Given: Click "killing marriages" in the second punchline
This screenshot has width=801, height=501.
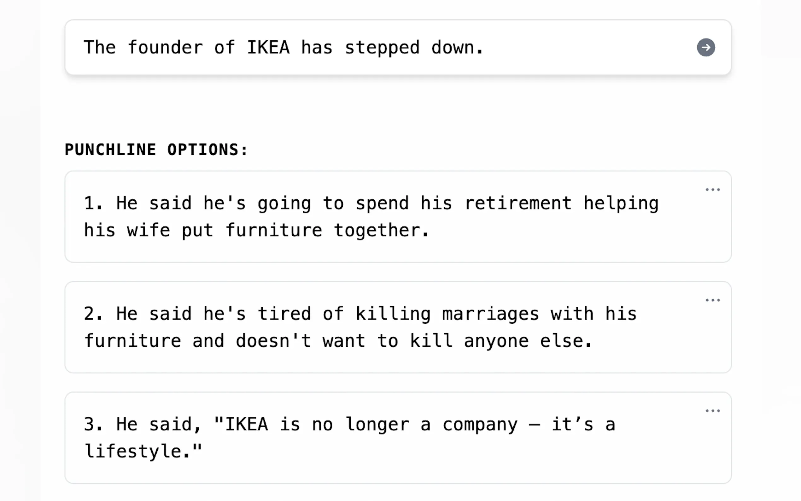Looking at the screenshot, I should tap(447, 314).
